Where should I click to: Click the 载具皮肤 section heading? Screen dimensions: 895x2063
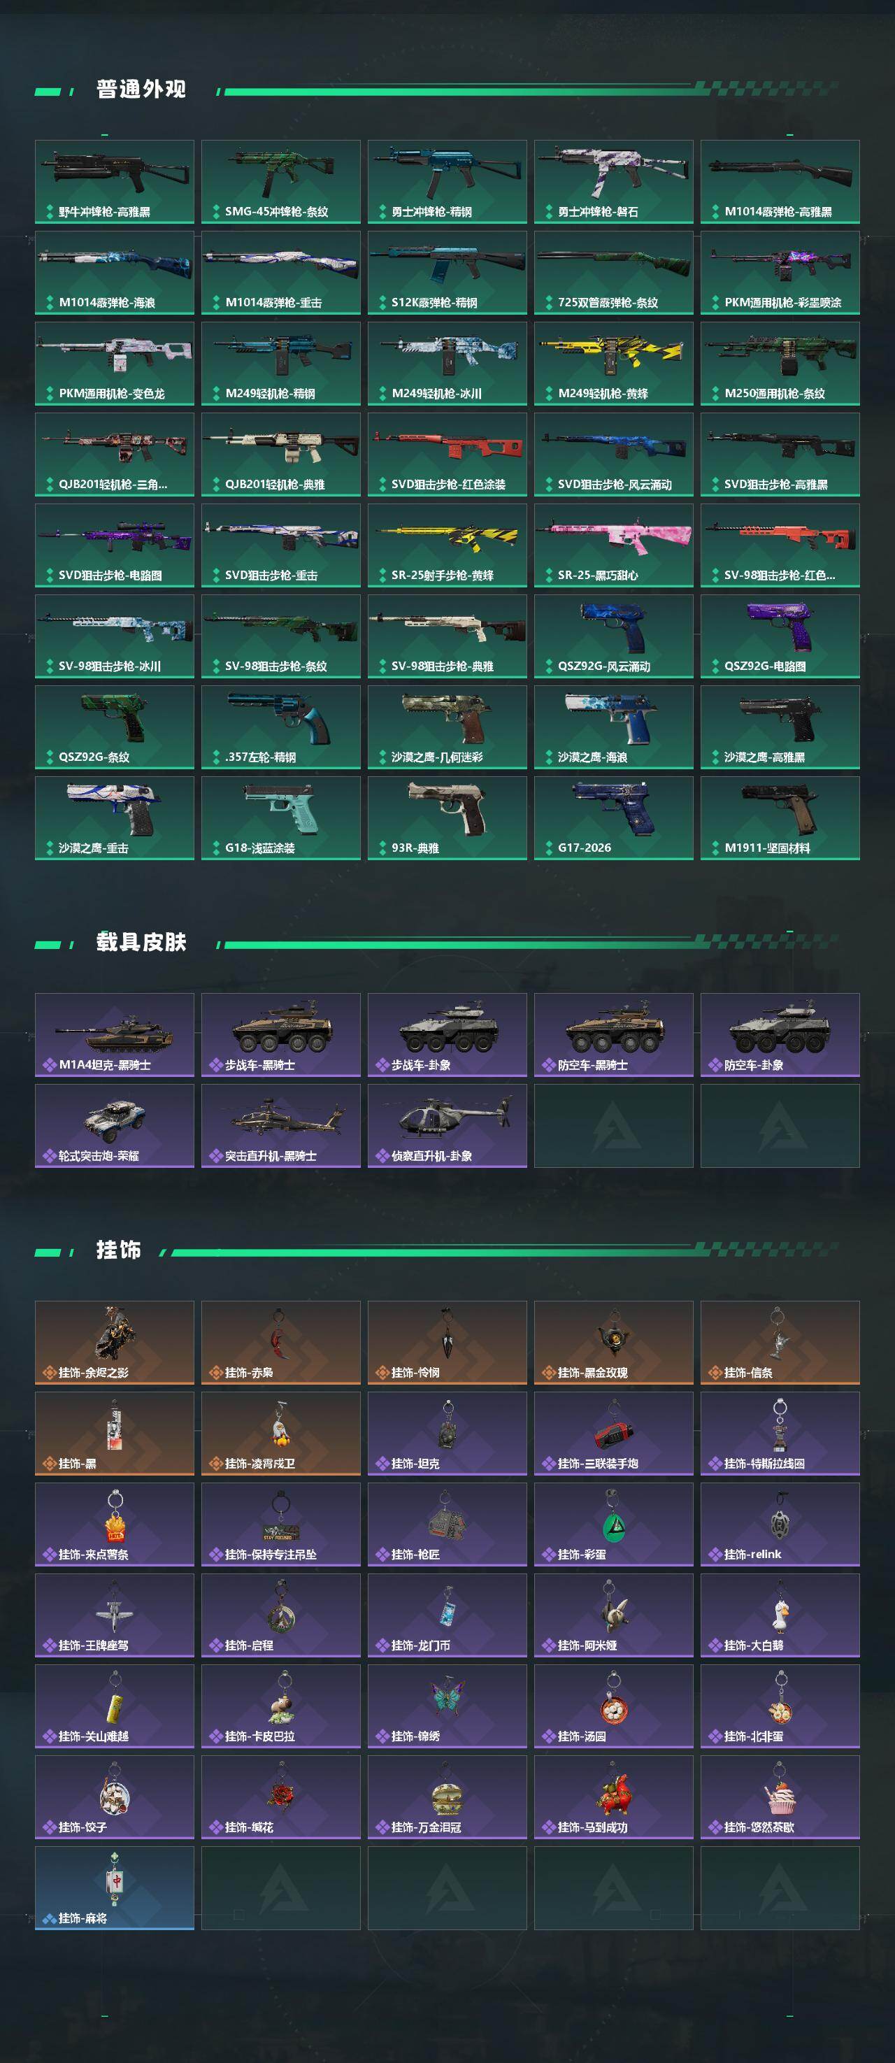tap(141, 942)
